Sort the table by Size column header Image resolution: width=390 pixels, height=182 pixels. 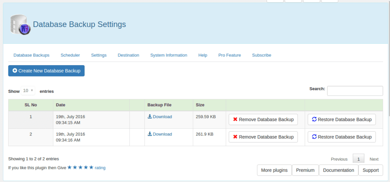[200, 105]
